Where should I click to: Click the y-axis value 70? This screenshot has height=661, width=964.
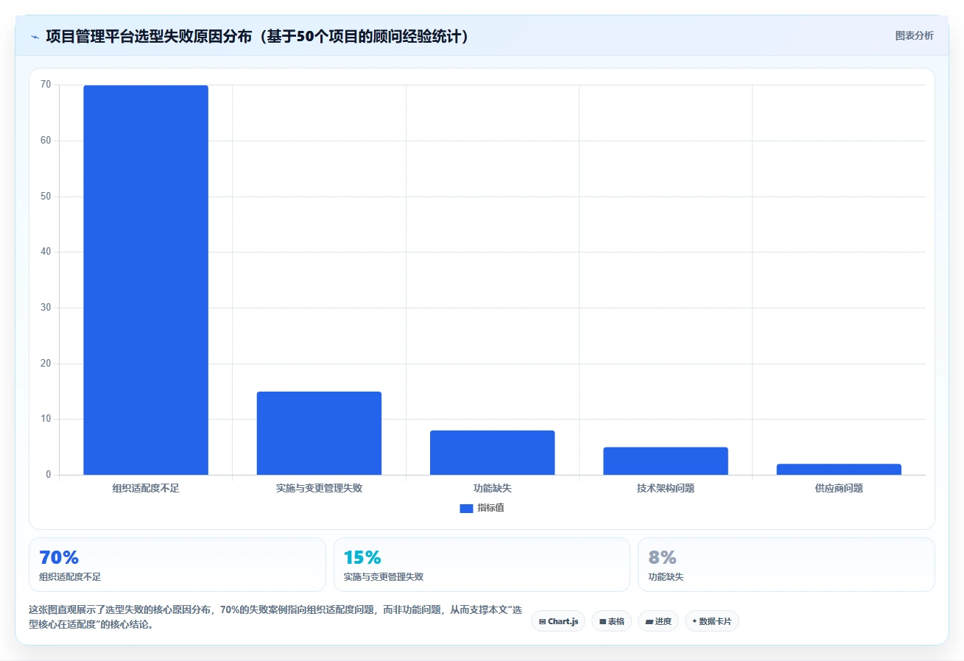tap(46, 85)
